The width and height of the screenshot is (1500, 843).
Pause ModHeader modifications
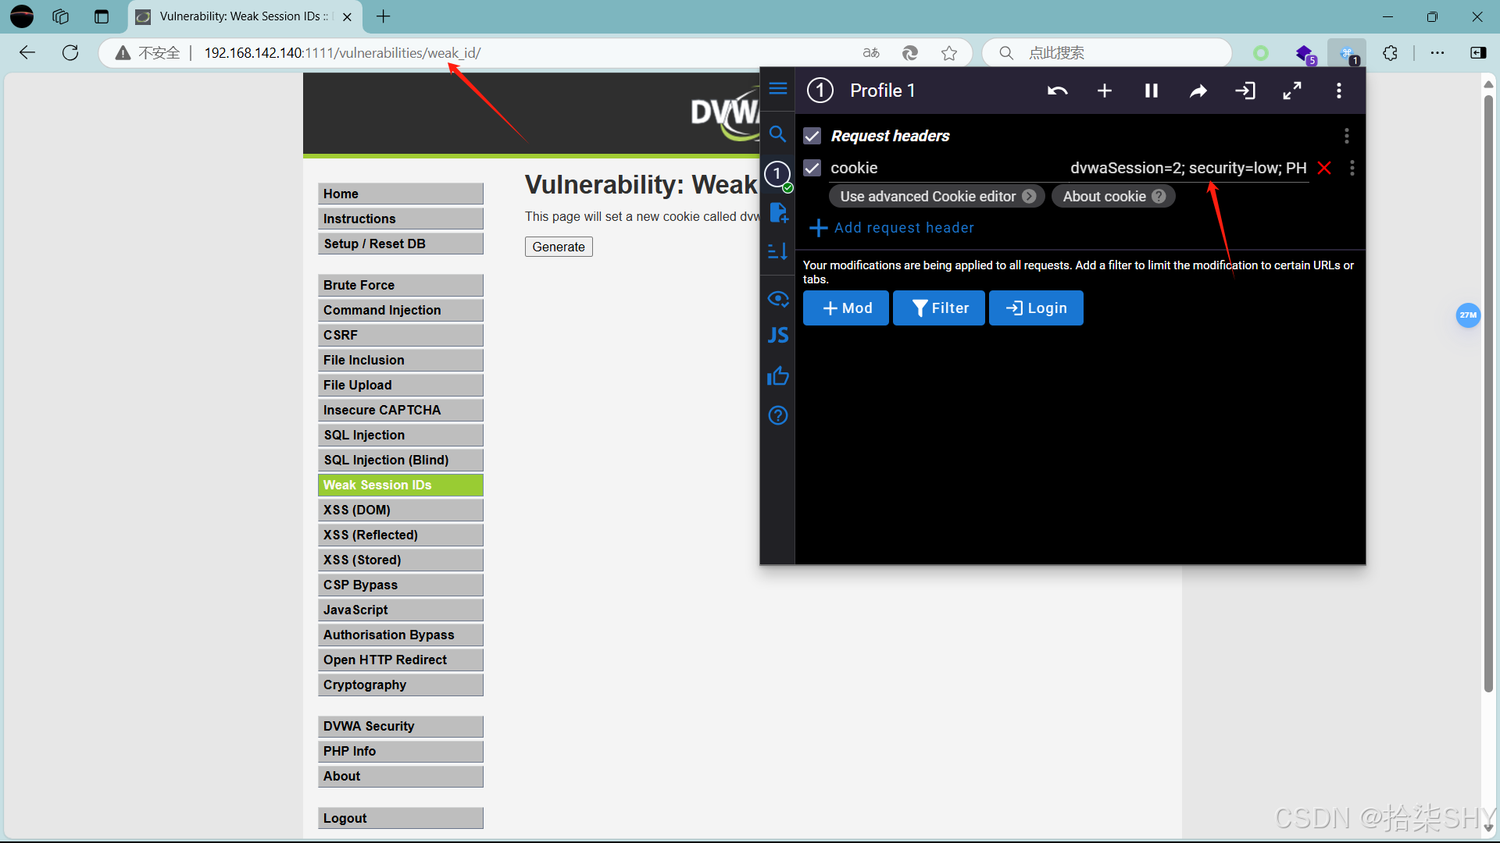tap(1151, 91)
